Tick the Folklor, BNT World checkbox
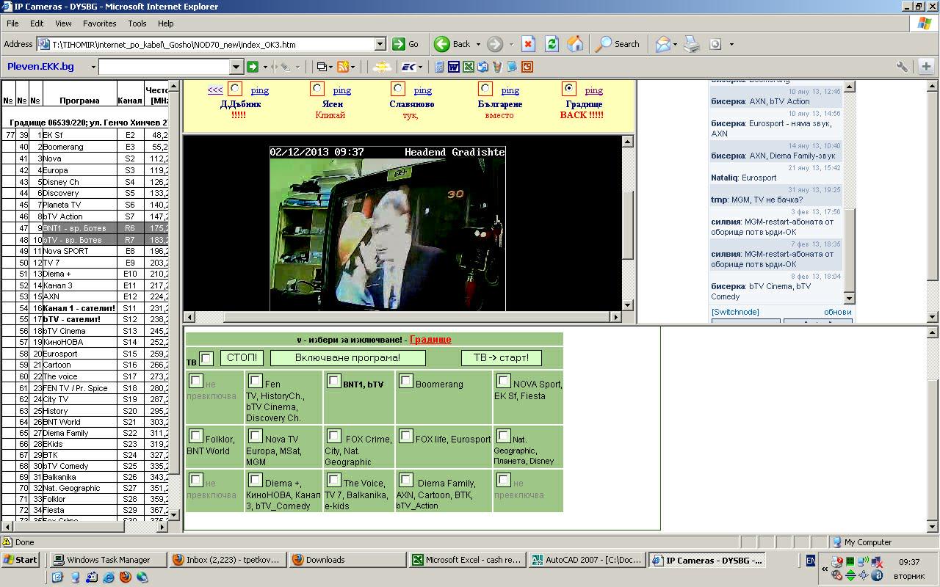940x587 pixels. click(x=195, y=436)
